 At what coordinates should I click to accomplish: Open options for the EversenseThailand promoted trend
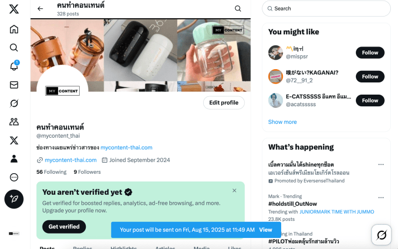coord(381,164)
